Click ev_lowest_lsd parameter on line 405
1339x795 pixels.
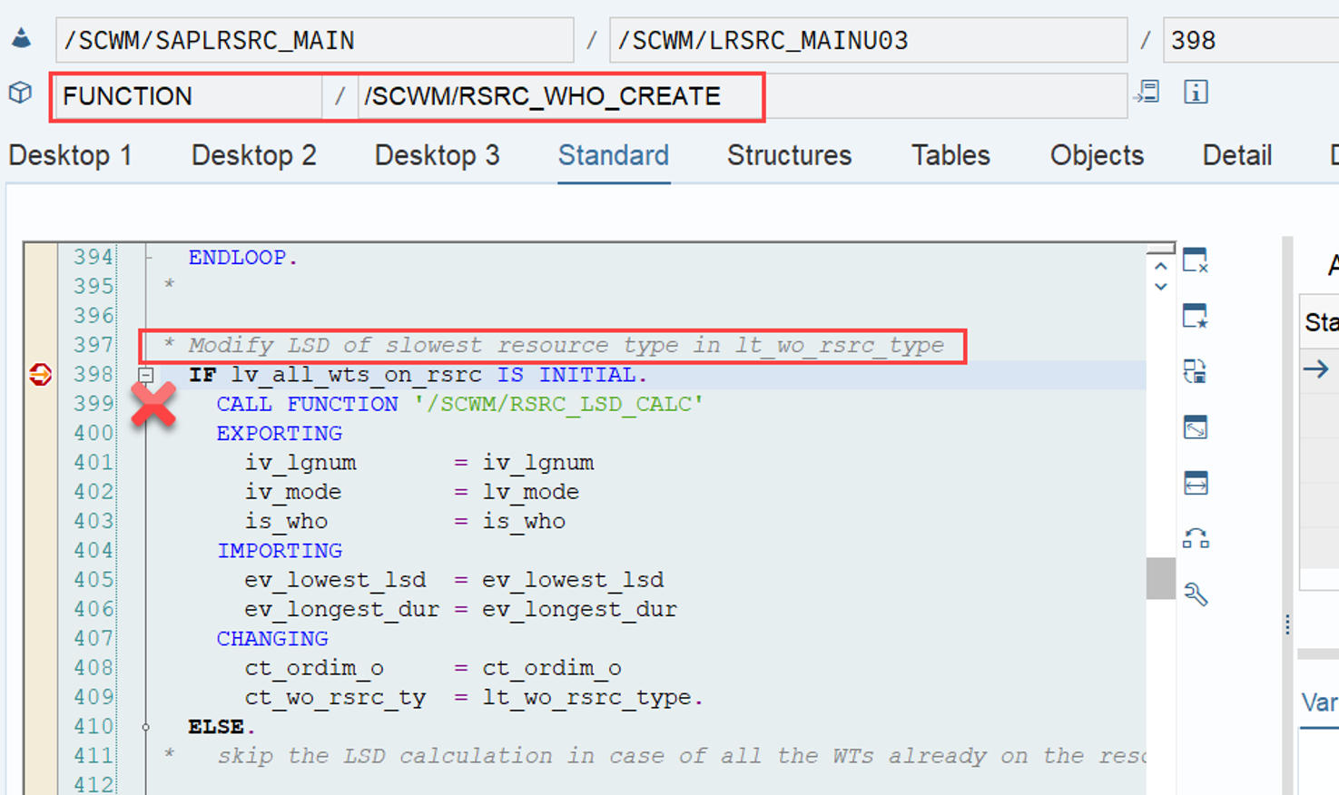click(x=335, y=580)
